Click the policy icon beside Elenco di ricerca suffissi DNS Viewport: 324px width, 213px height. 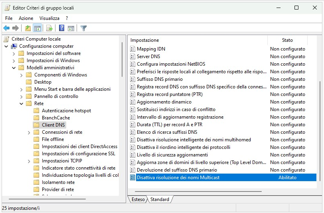pos(132,132)
